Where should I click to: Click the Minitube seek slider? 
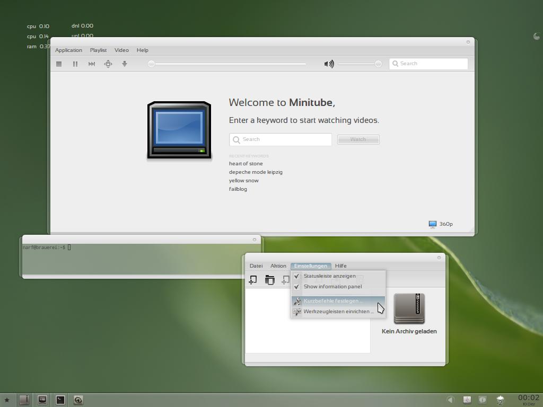(x=227, y=64)
